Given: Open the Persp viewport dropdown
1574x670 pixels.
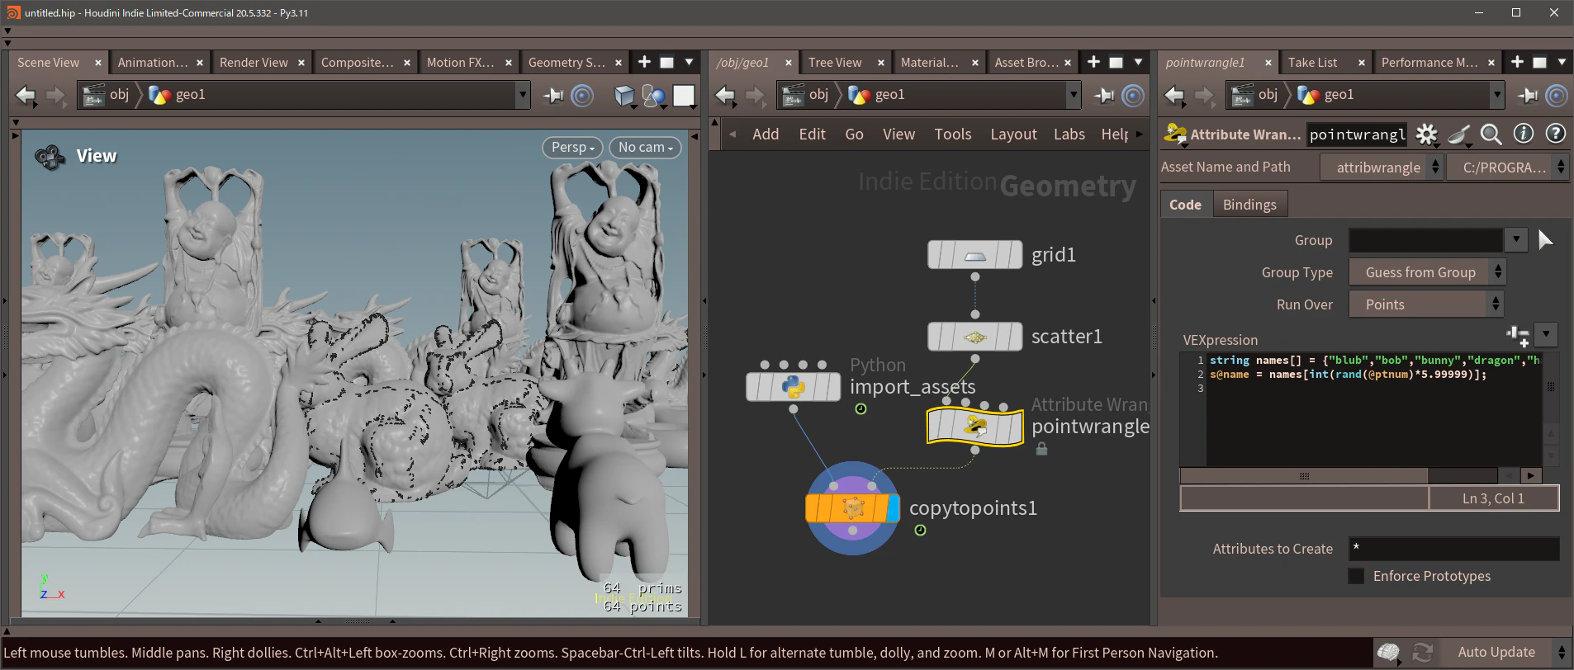Looking at the screenshot, I should click(x=572, y=147).
